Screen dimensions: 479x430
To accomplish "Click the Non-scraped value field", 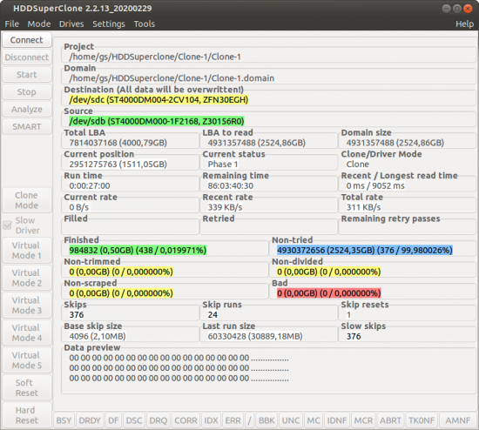I will coord(121,293).
